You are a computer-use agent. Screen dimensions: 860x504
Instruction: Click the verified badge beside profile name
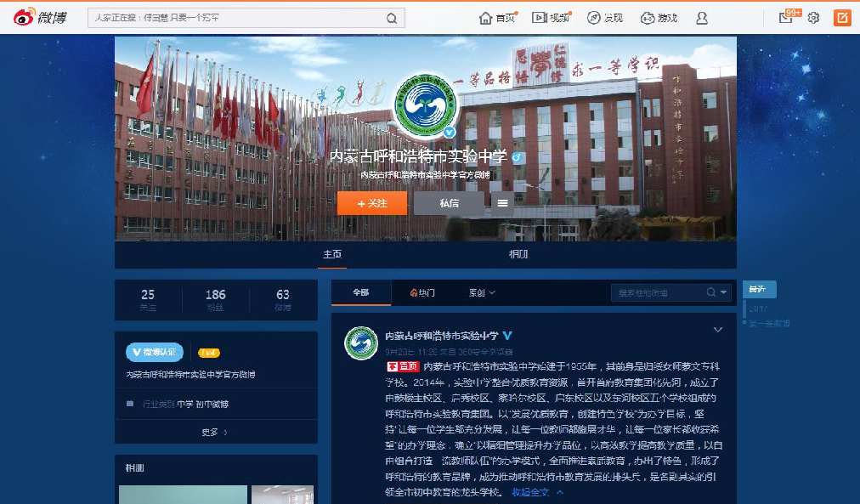point(517,157)
